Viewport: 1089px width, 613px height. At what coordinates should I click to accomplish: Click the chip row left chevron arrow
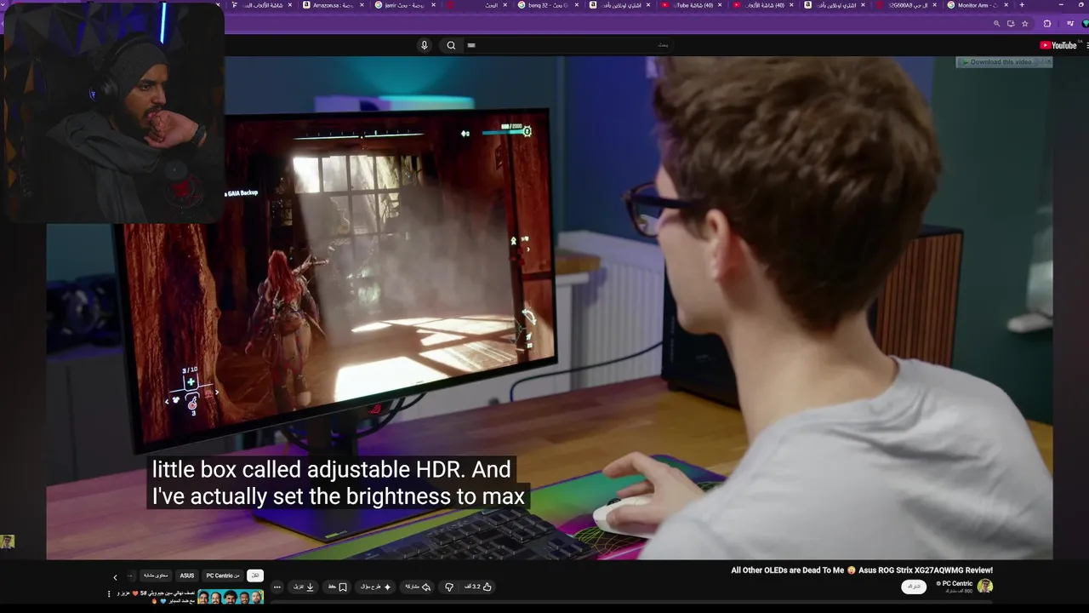pyautogui.click(x=115, y=577)
